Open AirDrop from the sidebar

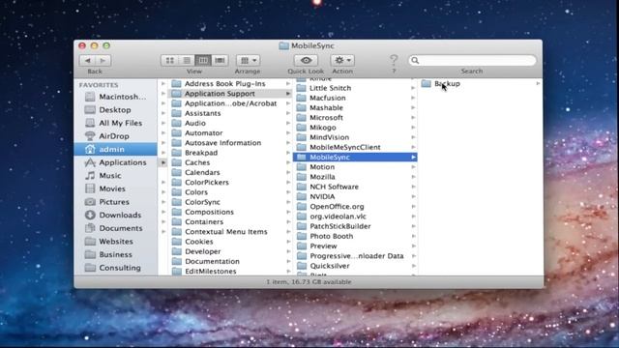point(116,136)
